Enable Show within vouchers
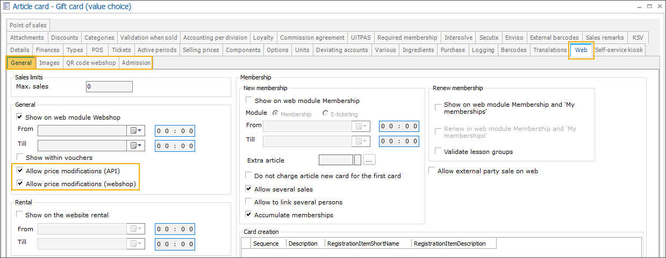Viewport: 666px width, 258px height. (20, 158)
